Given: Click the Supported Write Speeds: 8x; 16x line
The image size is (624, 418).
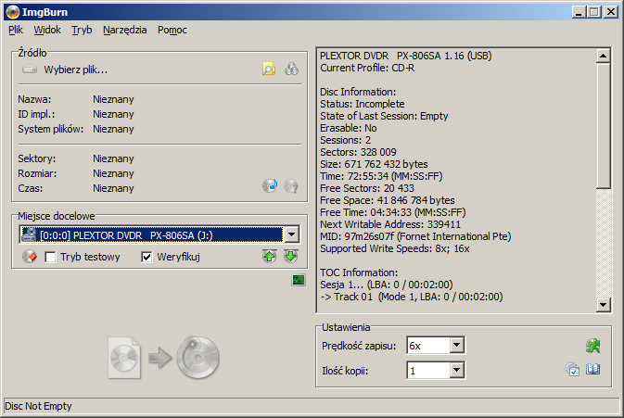Looking at the screenshot, I should click(x=395, y=248).
